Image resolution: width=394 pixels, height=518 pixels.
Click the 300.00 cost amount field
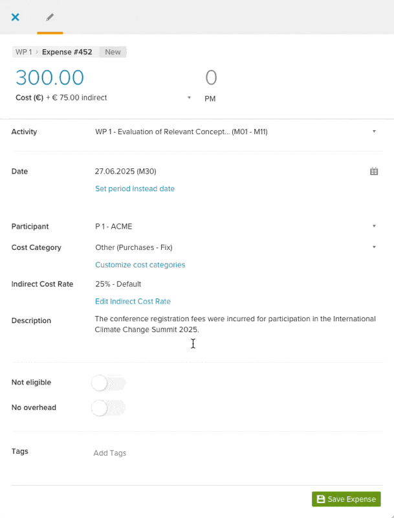coord(50,77)
